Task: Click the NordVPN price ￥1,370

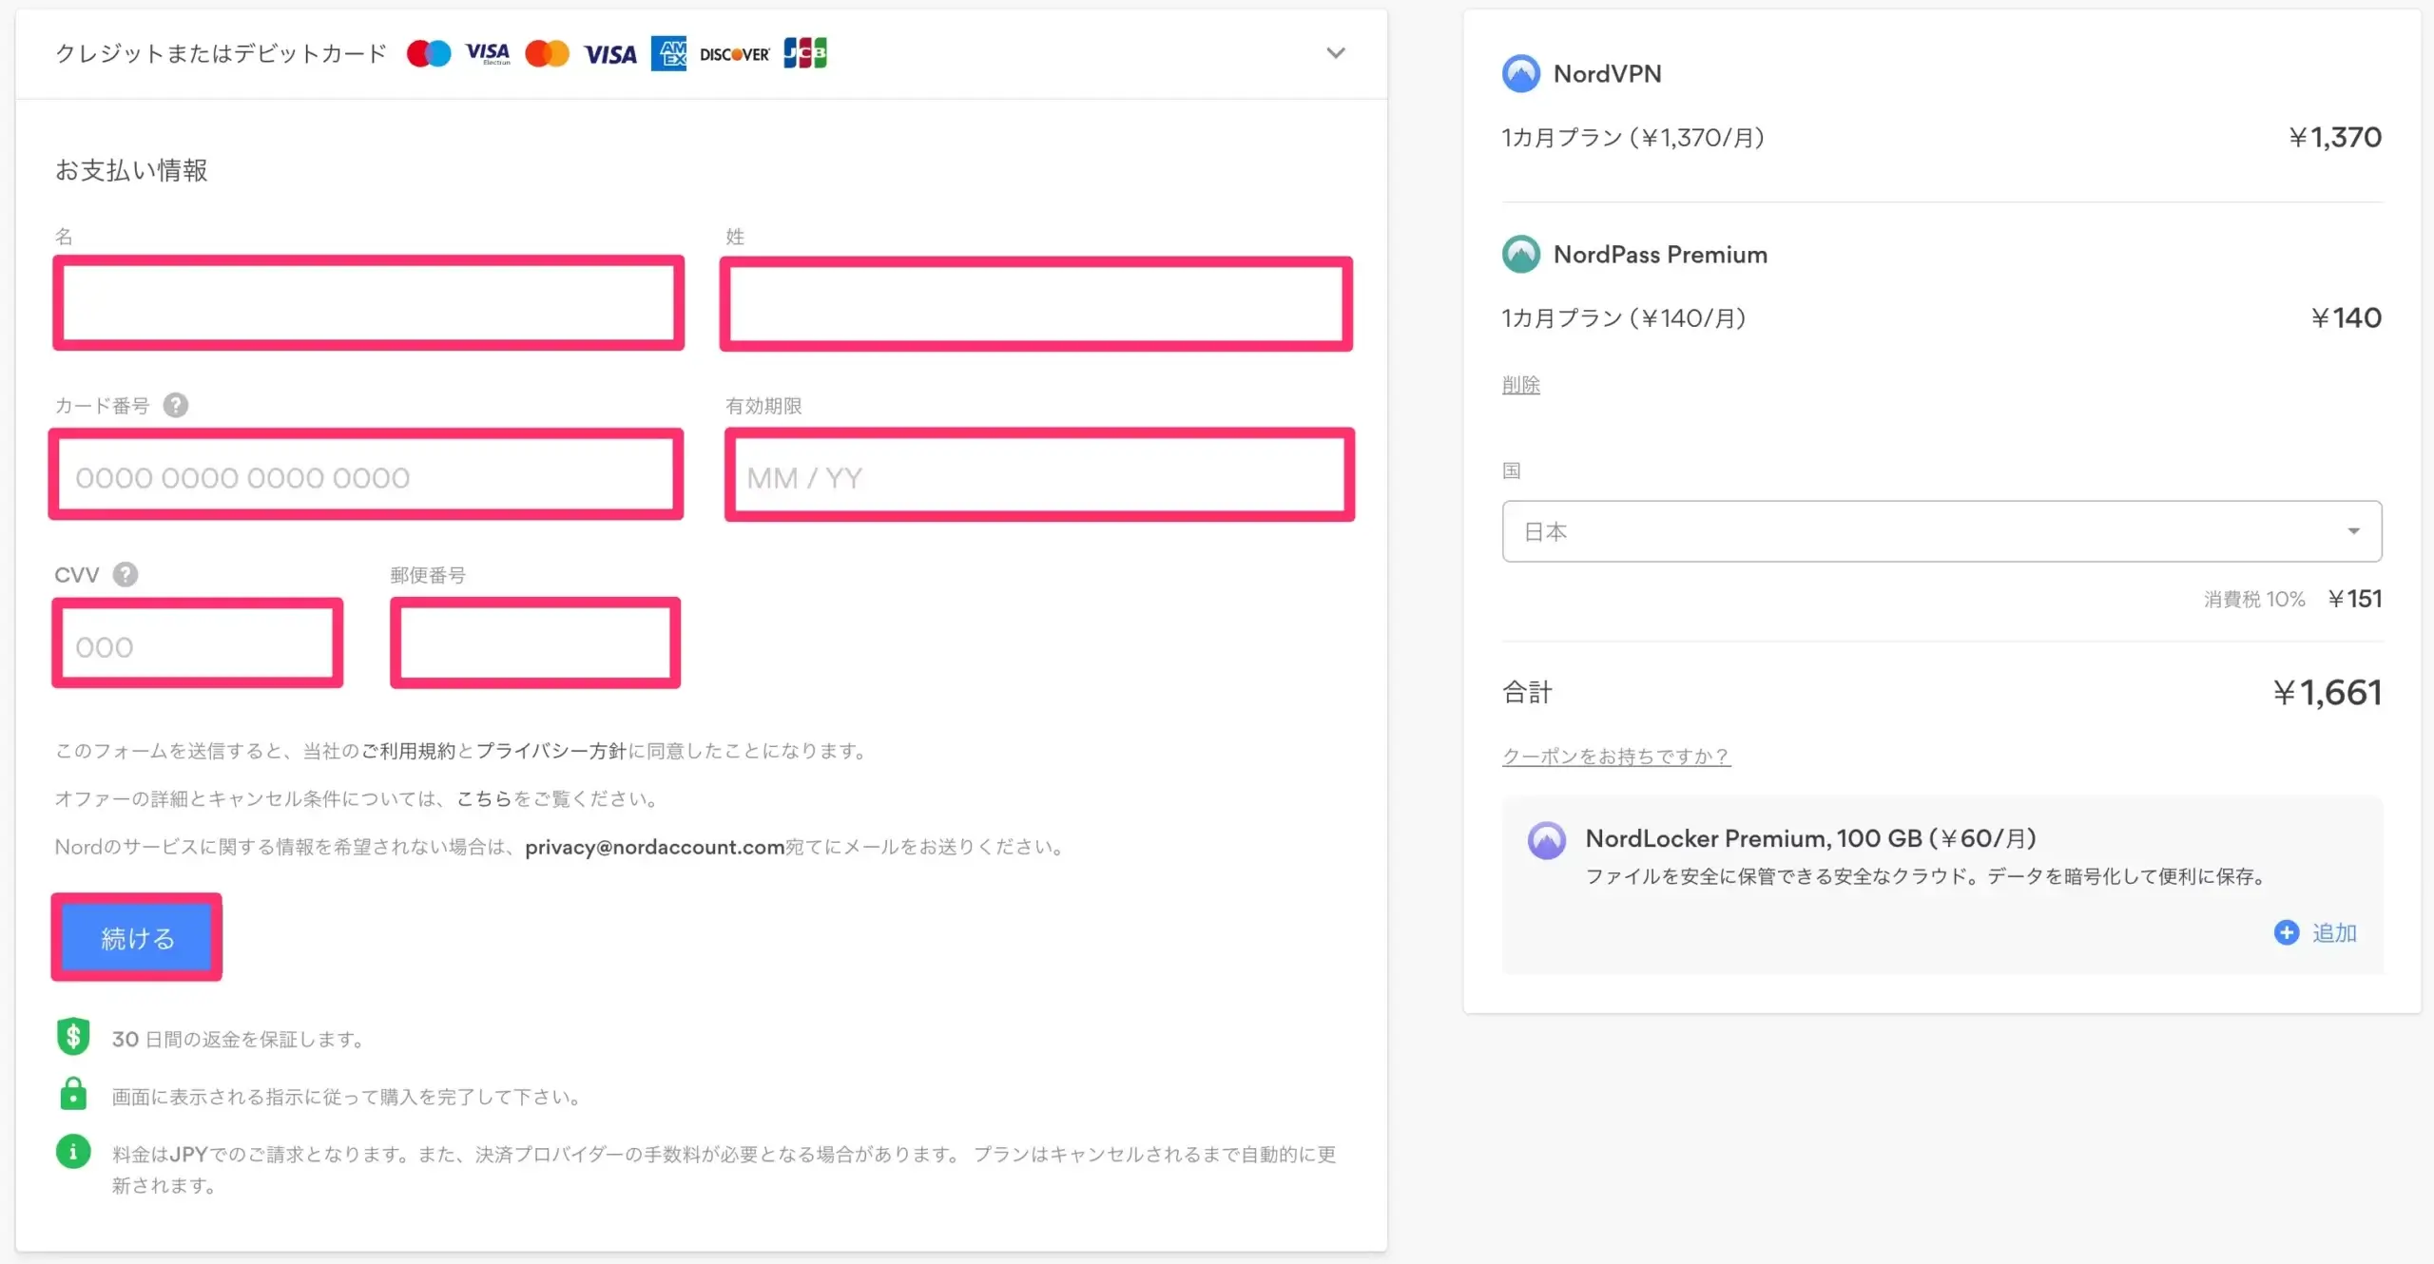Action: point(2335,138)
